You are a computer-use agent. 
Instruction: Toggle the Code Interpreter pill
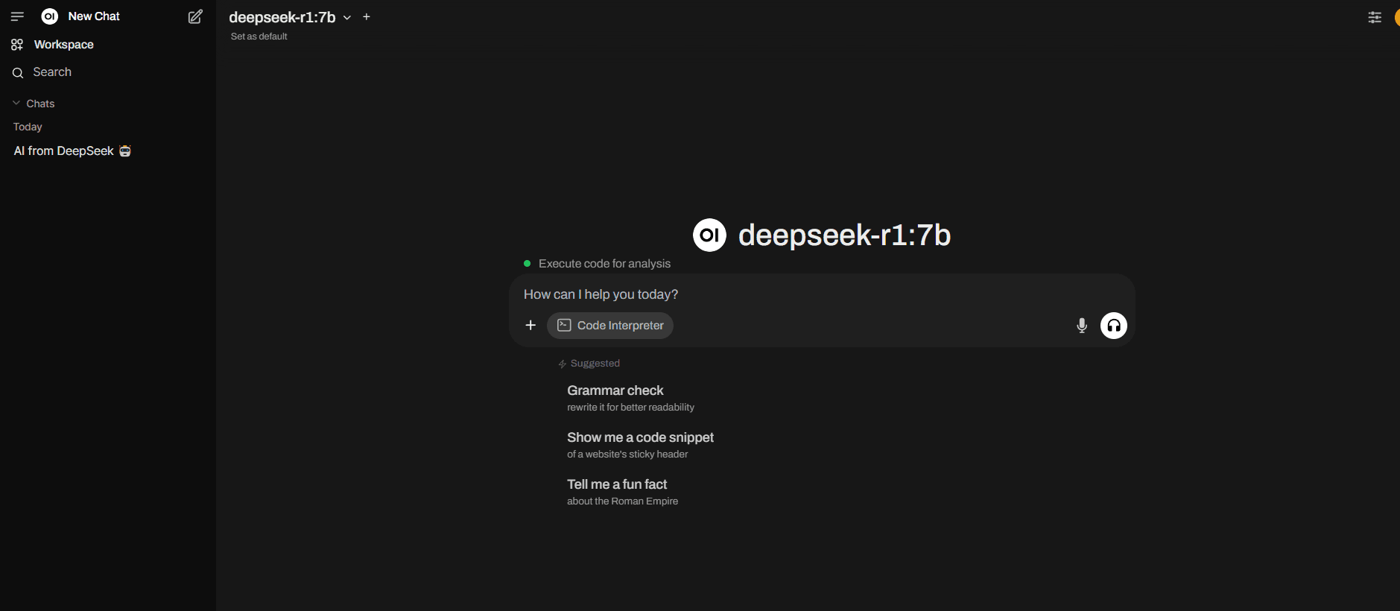tap(610, 326)
